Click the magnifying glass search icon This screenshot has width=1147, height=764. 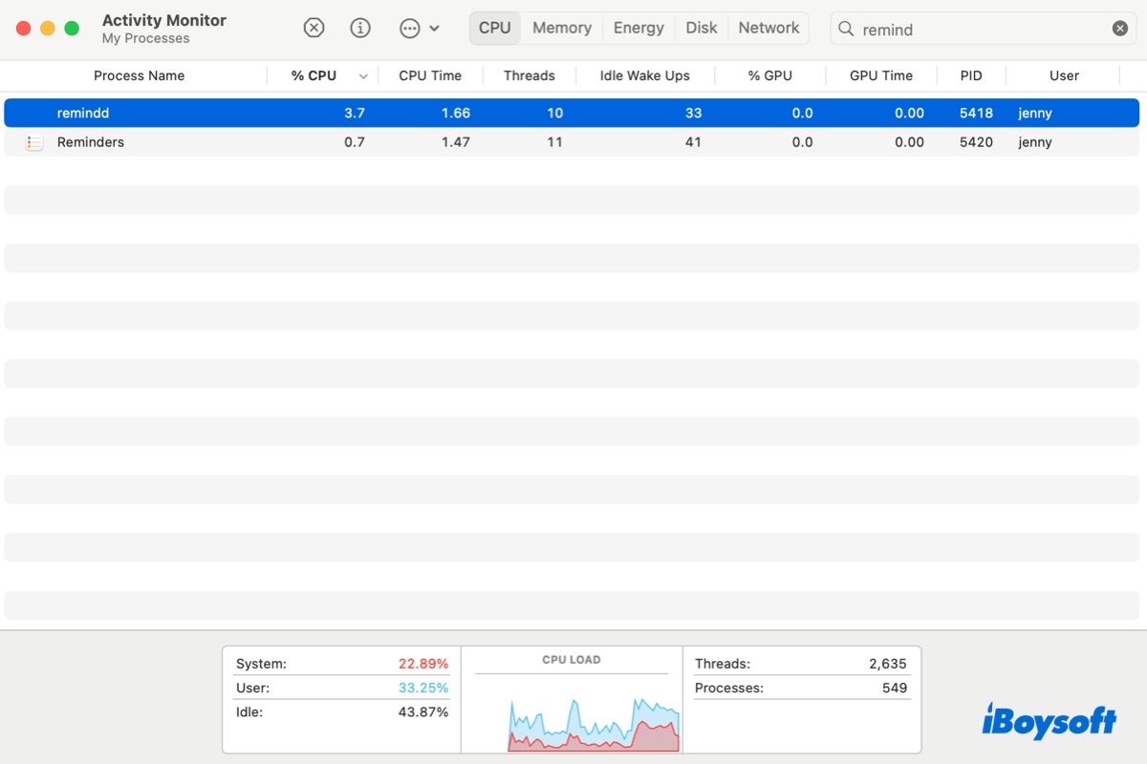coord(846,29)
